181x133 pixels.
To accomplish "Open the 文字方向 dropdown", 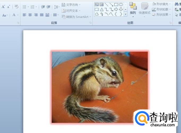I will pos(71,5).
